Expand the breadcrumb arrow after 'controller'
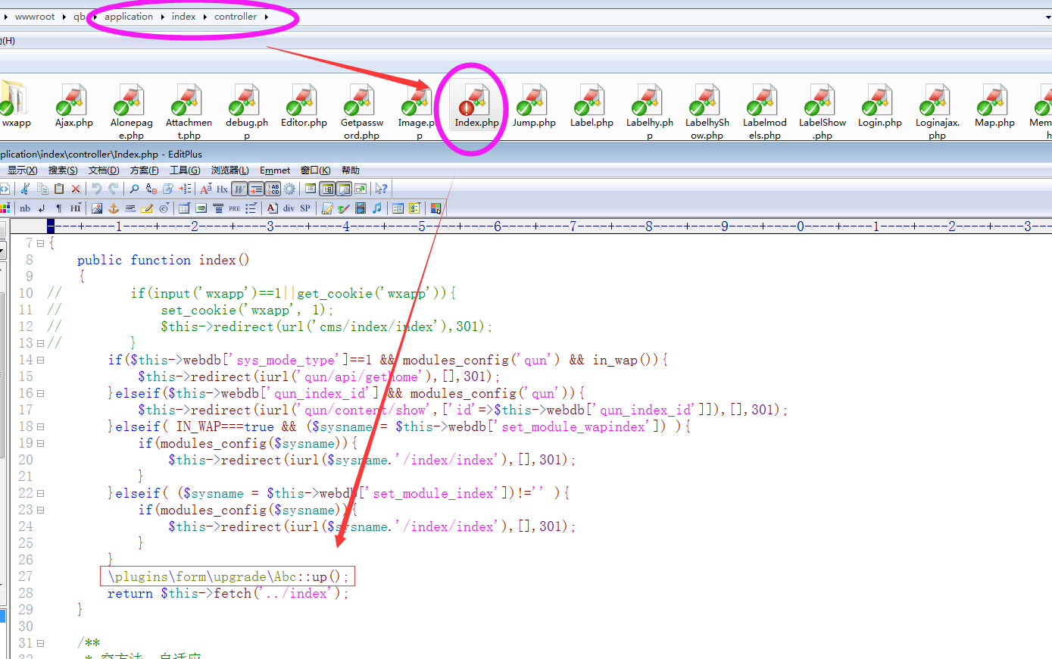Viewport: 1052px width, 659px height. 267,17
